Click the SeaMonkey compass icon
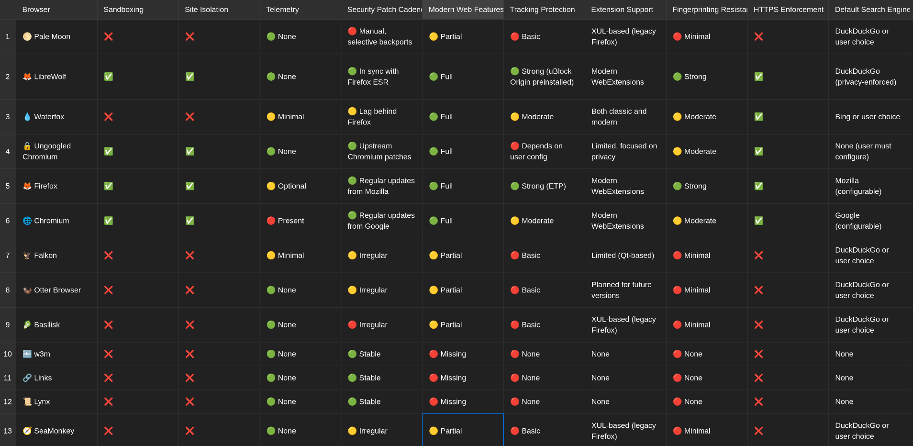The width and height of the screenshot is (913, 446). click(x=27, y=431)
